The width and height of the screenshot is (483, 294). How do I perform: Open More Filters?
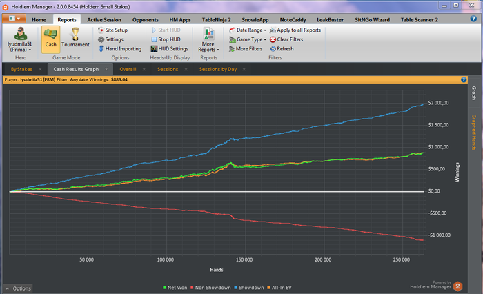[246, 49]
